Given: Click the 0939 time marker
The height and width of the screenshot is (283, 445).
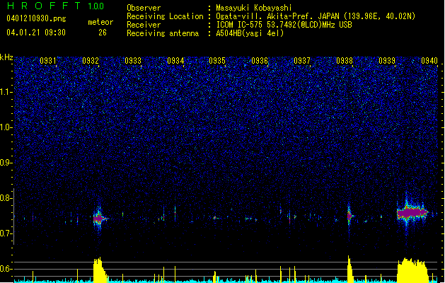Looking at the screenshot, I should click(387, 60).
